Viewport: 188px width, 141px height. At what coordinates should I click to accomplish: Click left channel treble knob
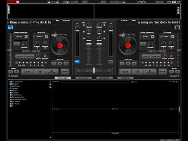[89, 24]
